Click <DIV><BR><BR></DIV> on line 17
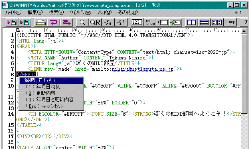This screenshot has width=249, height=149. 43,136
